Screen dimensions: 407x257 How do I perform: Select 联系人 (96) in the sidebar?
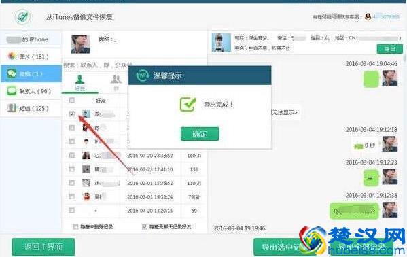[31, 91]
